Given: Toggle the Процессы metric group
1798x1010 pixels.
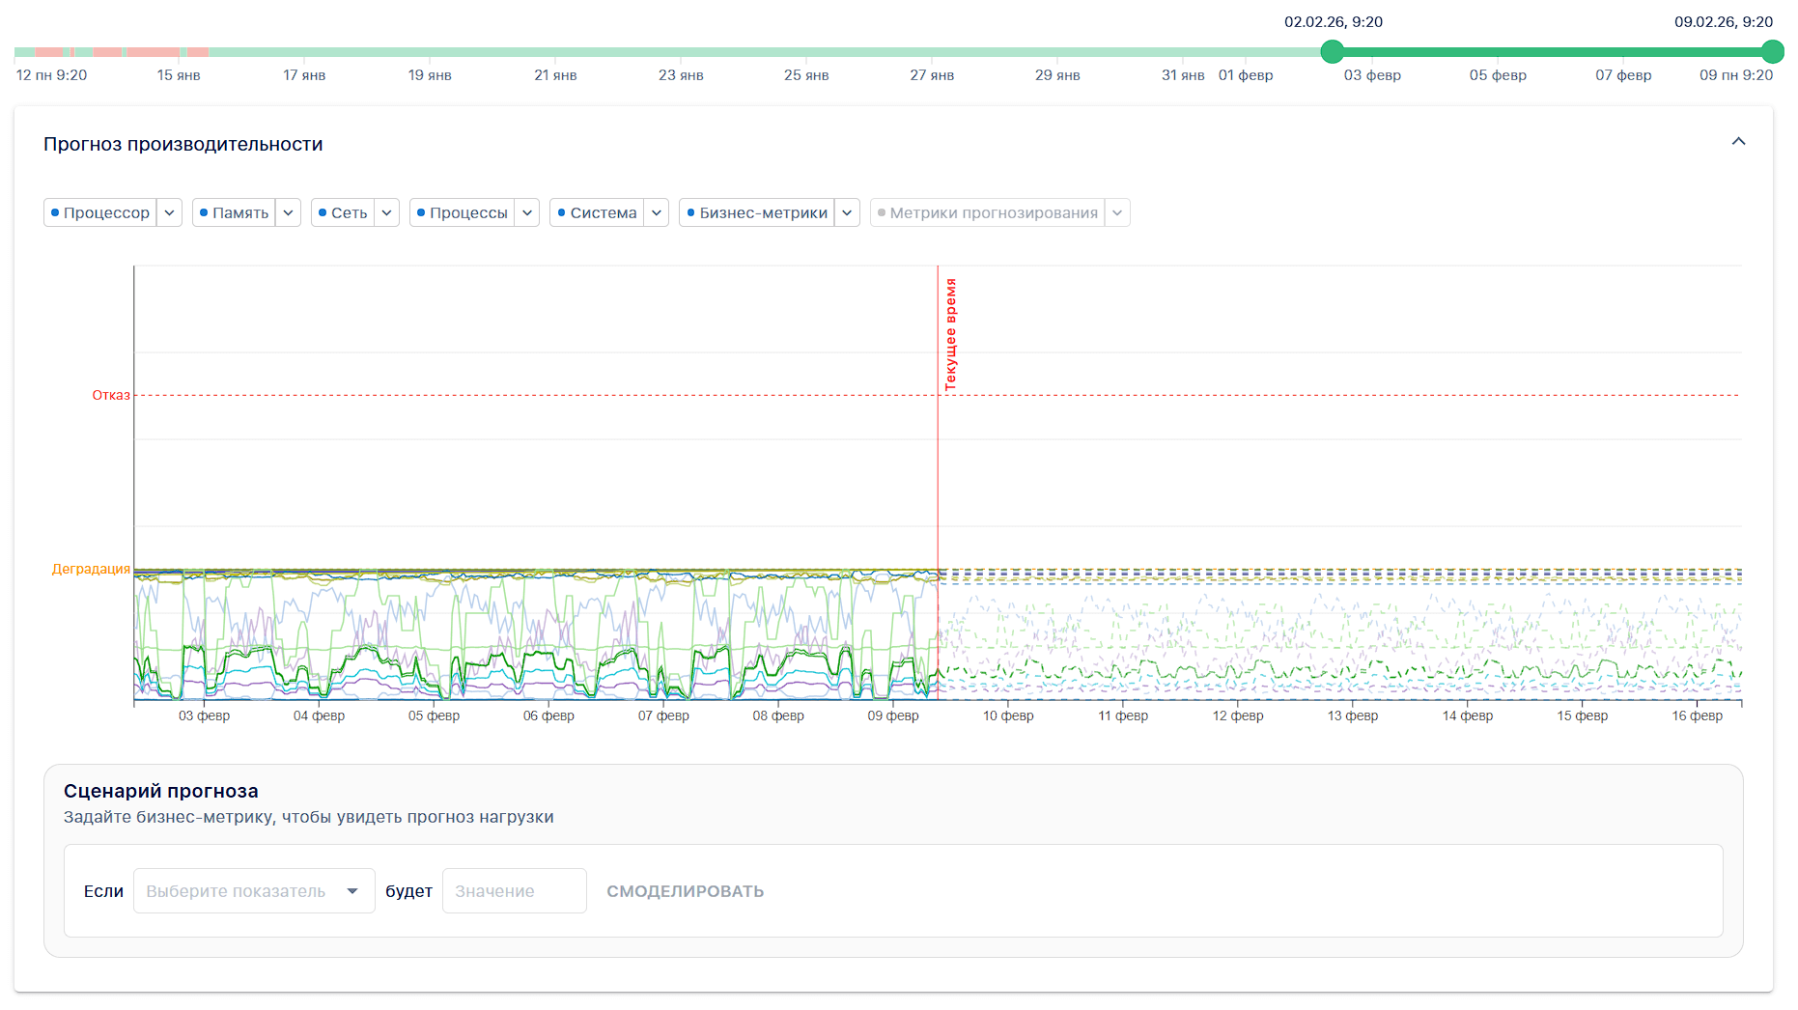Looking at the screenshot, I should [462, 212].
